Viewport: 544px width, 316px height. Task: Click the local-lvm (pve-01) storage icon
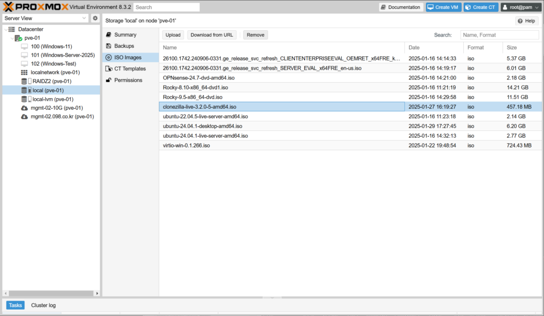click(24, 99)
